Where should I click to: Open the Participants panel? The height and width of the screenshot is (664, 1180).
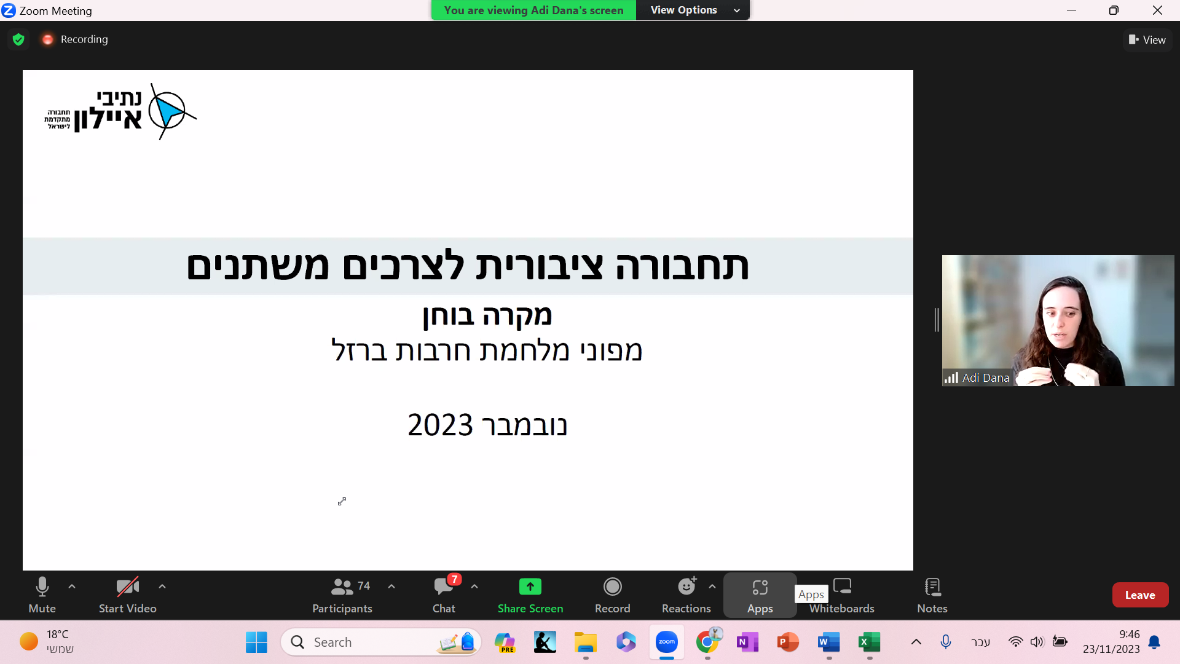(x=342, y=595)
